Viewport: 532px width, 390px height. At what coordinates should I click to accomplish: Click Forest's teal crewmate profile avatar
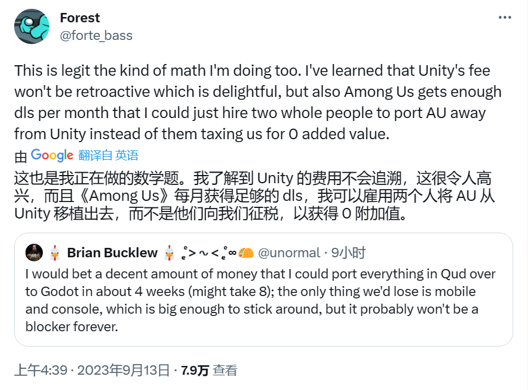pos(32,27)
